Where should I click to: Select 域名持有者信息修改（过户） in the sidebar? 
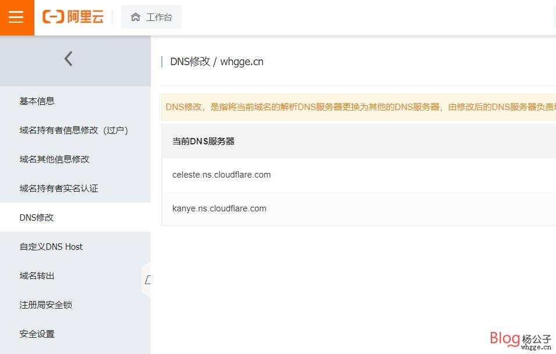pyautogui.click(x=73, y=130)
